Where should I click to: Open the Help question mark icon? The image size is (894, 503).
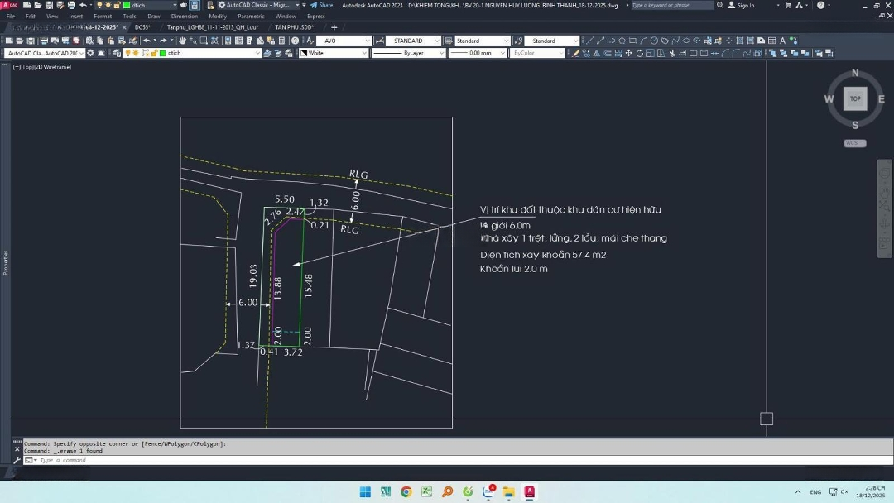click(820, 5)
